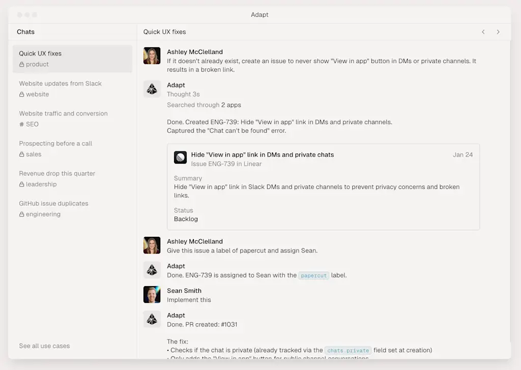This screenshot has height=370, width=521.
Task: Go to previous use case arrow
Action: click(483, 32)
